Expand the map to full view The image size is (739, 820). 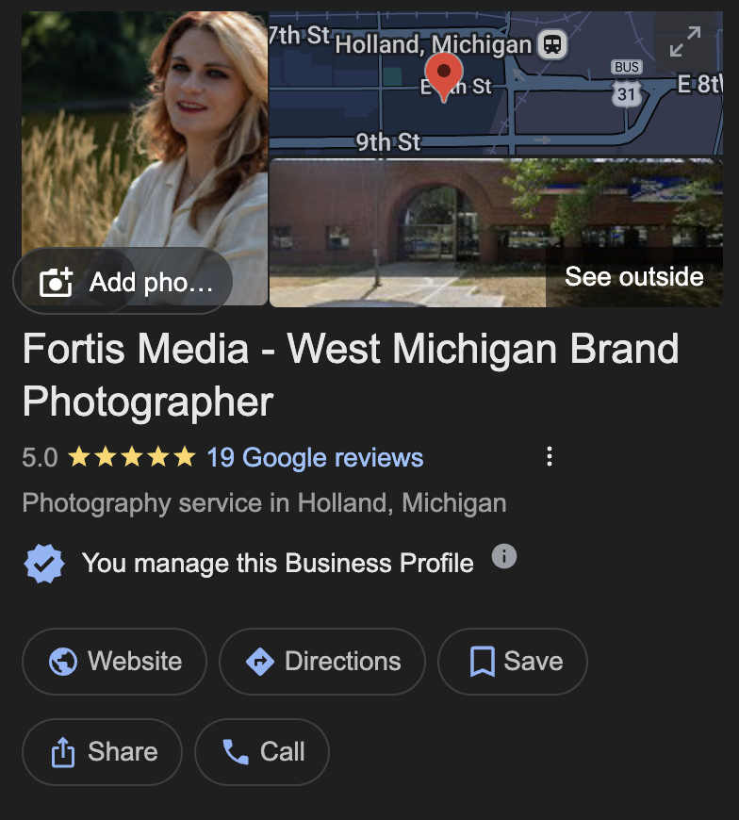[x=685, y=41]
